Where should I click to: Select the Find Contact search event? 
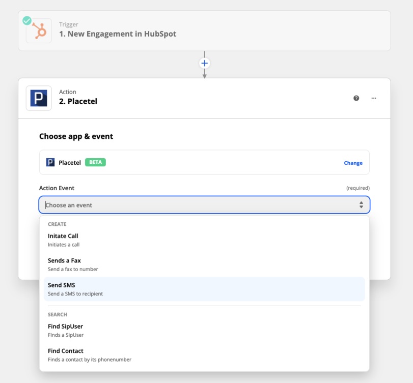click(204, 355)
